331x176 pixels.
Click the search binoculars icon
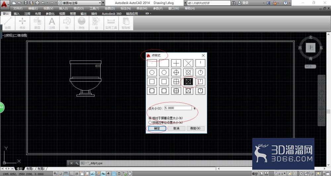tap(233, 3)
